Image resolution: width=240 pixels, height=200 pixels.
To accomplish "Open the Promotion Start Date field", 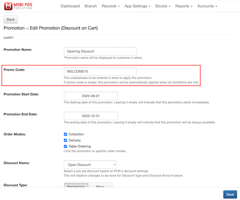I will (91, 96).
